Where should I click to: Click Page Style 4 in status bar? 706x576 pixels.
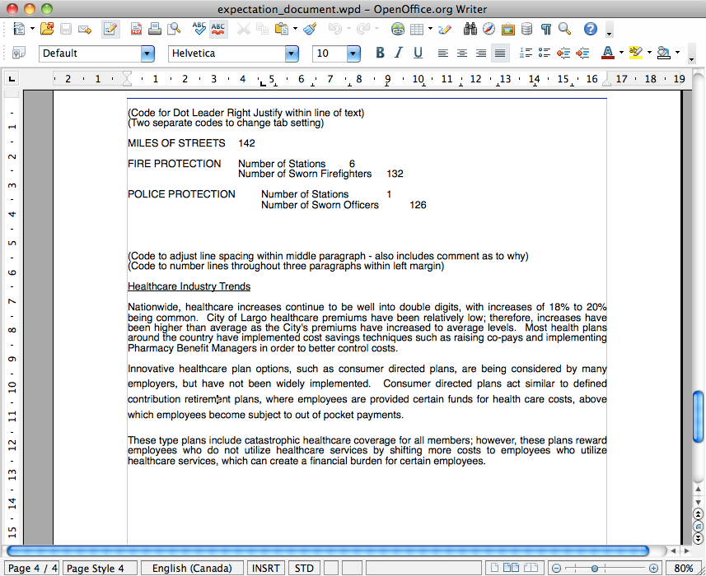tap(96, 569)
